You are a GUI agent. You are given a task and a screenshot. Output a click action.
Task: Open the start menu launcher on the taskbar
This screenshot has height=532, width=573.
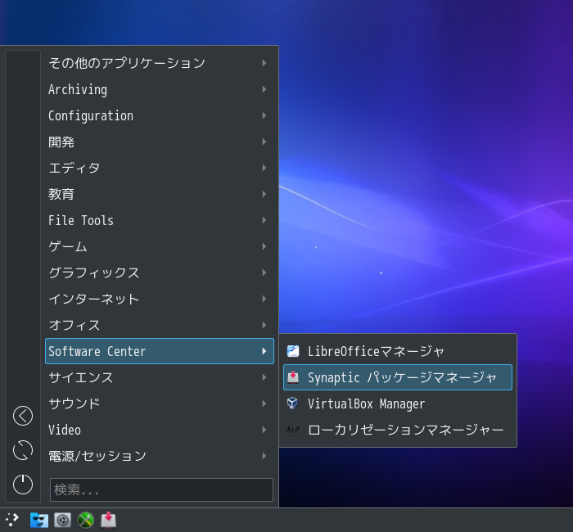[x=12, y=520]
